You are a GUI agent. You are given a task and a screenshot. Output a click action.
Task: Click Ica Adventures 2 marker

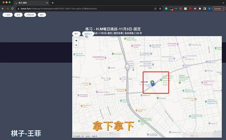pos(202,83)
